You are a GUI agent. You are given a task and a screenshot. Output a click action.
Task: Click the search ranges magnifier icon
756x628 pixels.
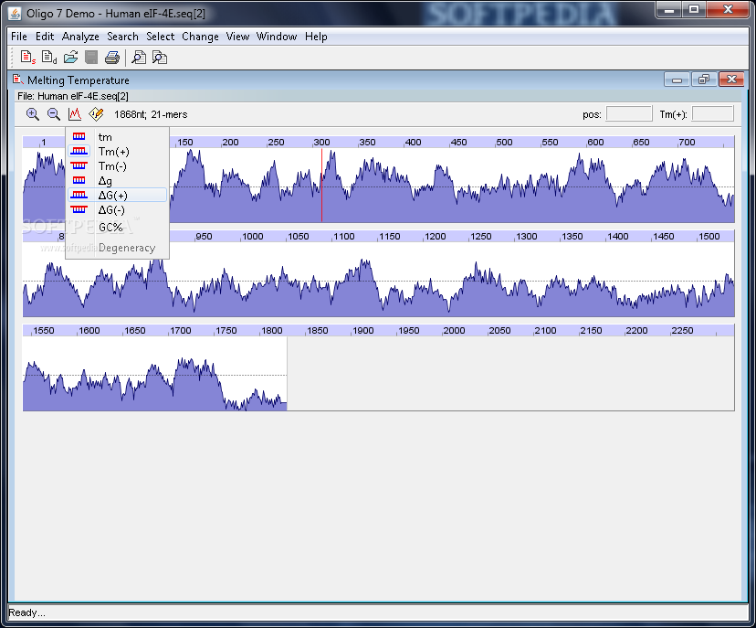tap(160, 58)
